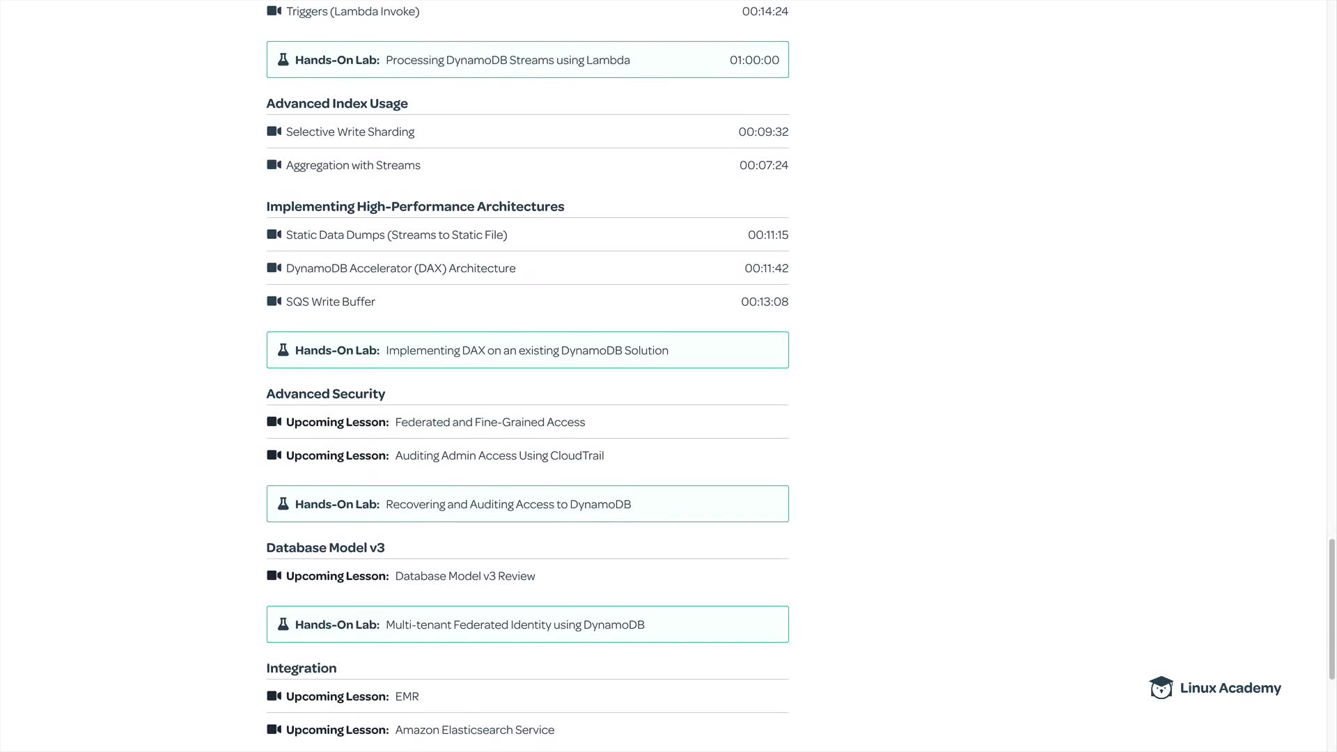The height and width of the screenshot is (752, 1337).
Task: Open Selective Write Sharding lesson
Action: (x=350, y=132)
